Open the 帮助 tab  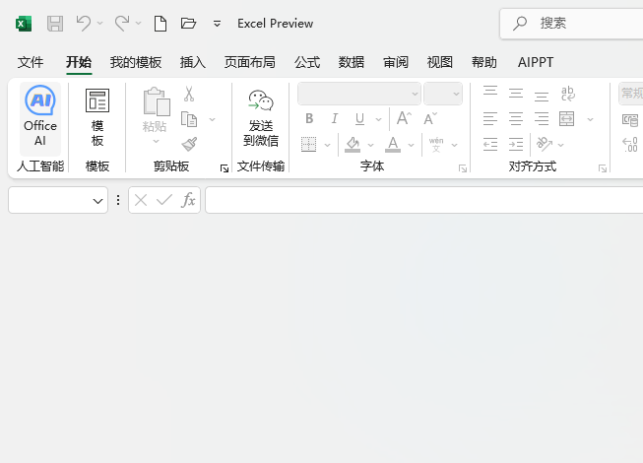(483, 62)
